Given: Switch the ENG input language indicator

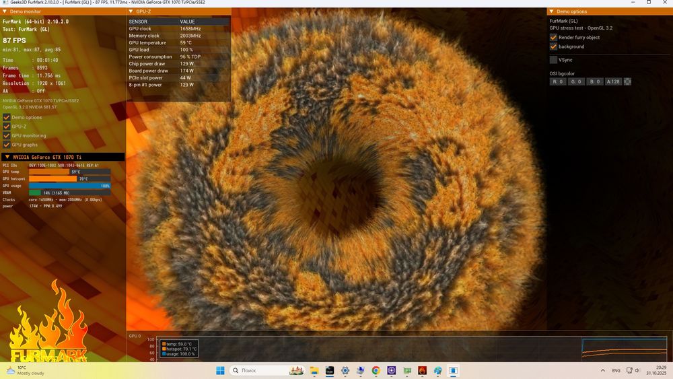Looking at the screenshot, I should point(616,370).
